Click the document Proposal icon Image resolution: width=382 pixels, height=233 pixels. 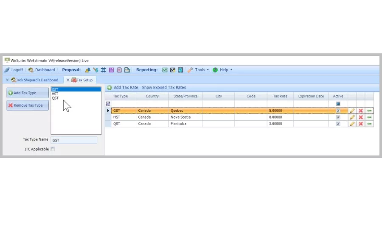pos(127,70)
